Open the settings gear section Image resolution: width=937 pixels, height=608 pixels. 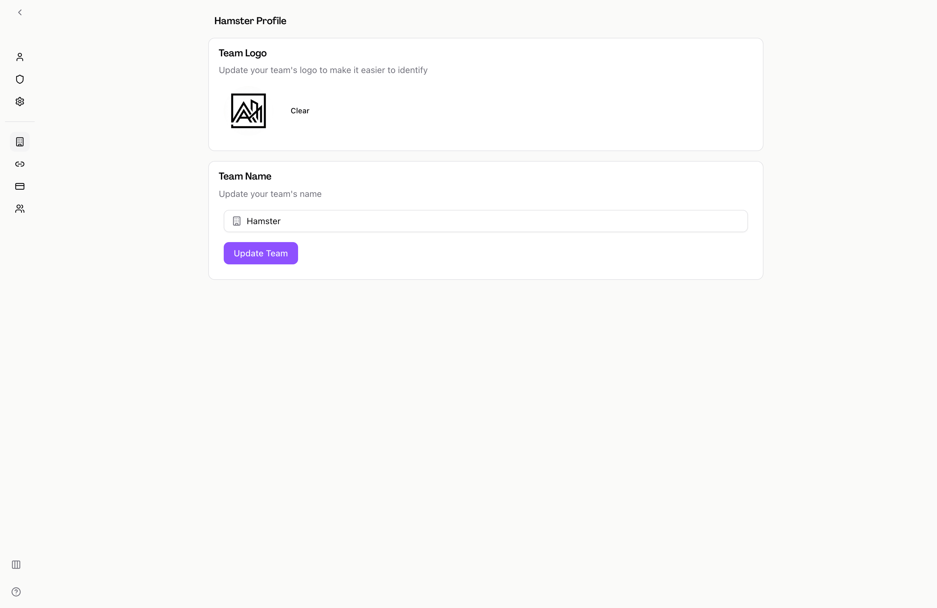(x=20, y=102)
